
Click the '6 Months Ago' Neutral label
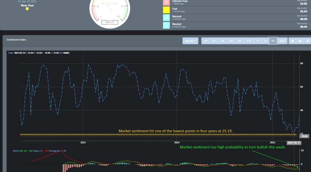click(179, 27)
